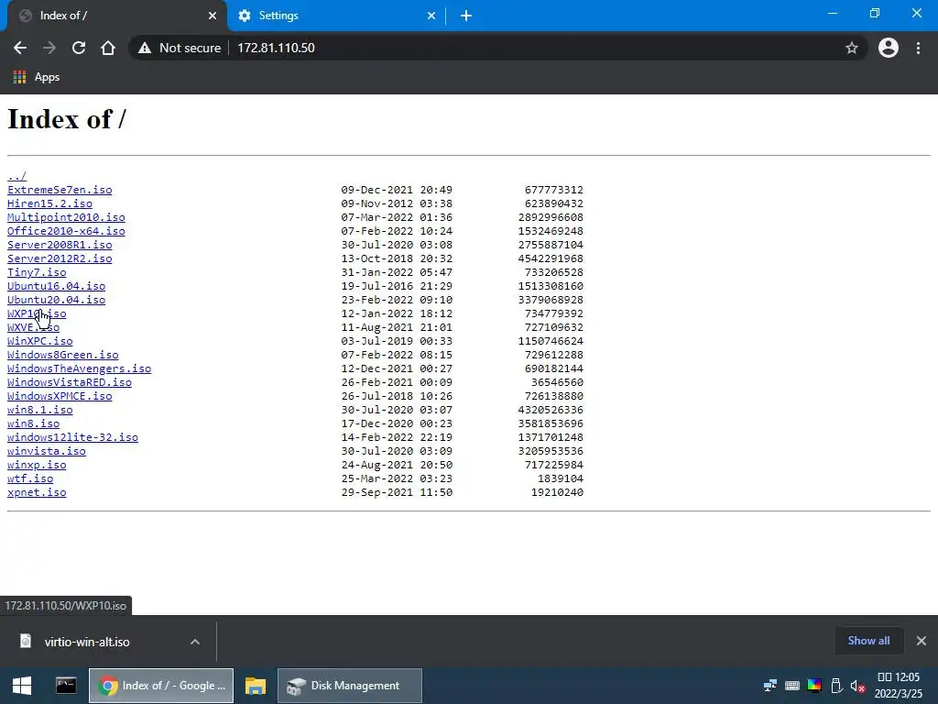Screen dimensions: 938x704
Task: Open the Chrome profile avatar icon
Action: [889, 48]
